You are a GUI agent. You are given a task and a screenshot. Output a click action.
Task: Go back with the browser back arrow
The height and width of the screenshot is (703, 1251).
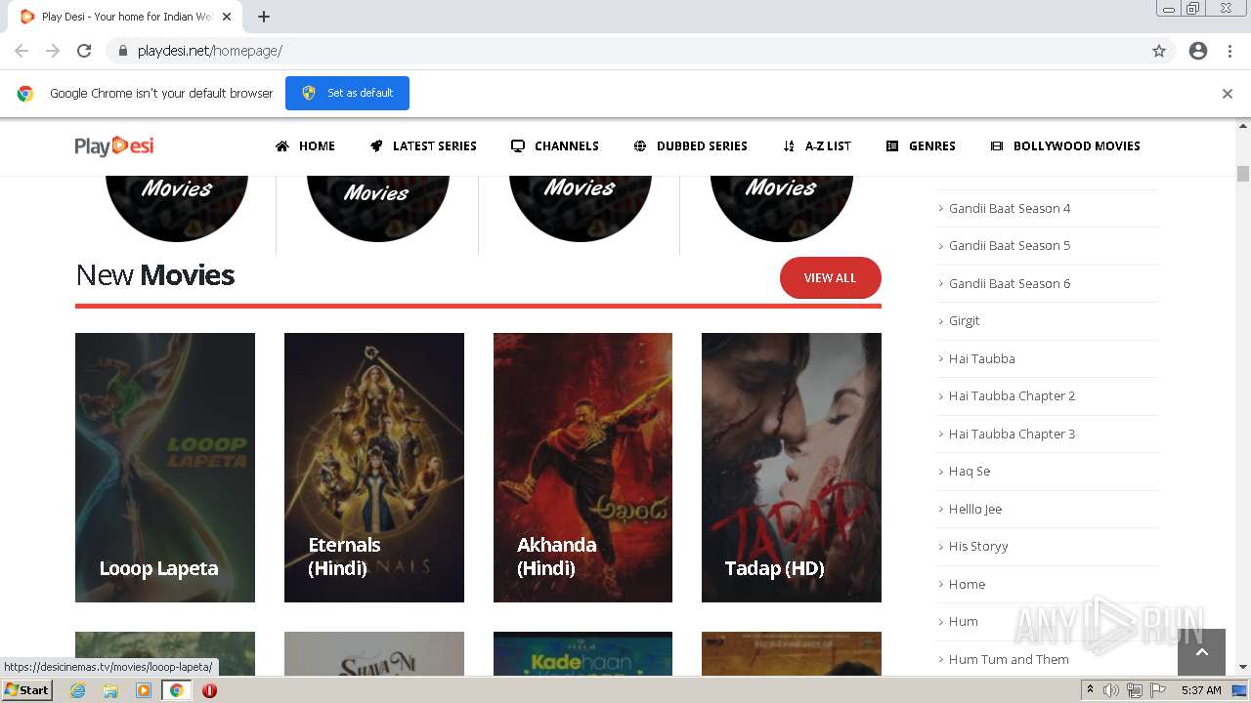(22, 51)
